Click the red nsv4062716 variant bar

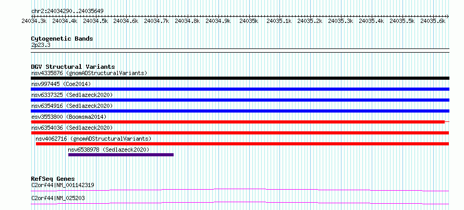click(x=242, y=144)
